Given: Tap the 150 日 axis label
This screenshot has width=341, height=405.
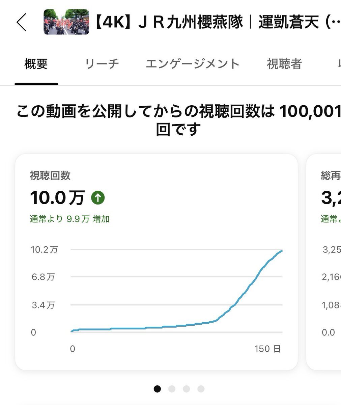Looking at the screenshot, I should [x=267, y=349].
